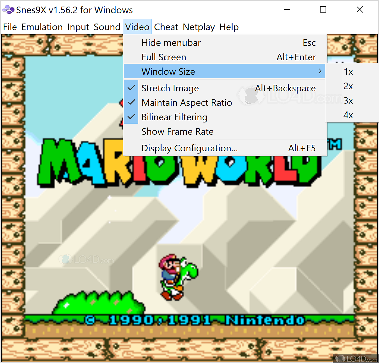Open the Help menu
This screenshot has width=379, height=363.
click(x=229, y=27)
